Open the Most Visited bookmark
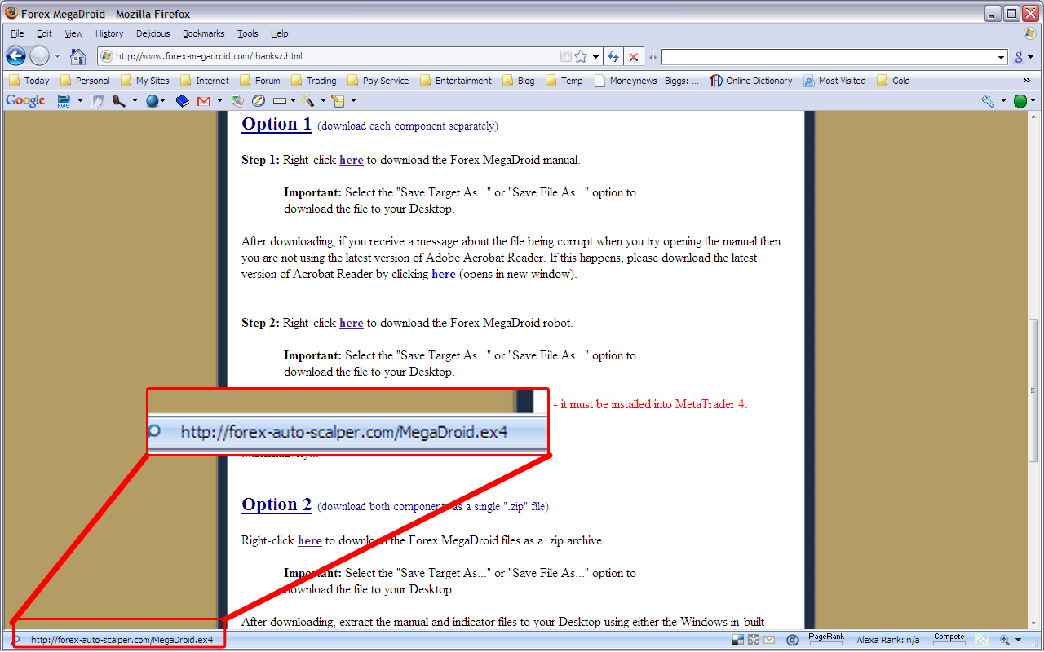 tap(834, 81)
